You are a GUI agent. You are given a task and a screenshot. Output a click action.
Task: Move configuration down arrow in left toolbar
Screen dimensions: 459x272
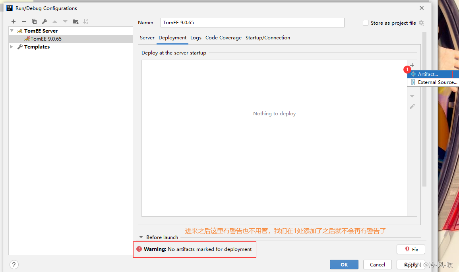click(x=65, y=21)
